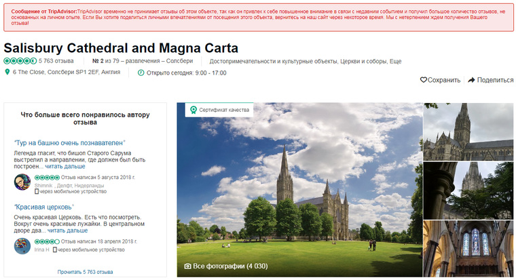This screenshot has width=516, height=280.
Task: Click text Отзыв написан 5 августа 2018 г.
Action: pyautogui.click(x=98, y=178)
